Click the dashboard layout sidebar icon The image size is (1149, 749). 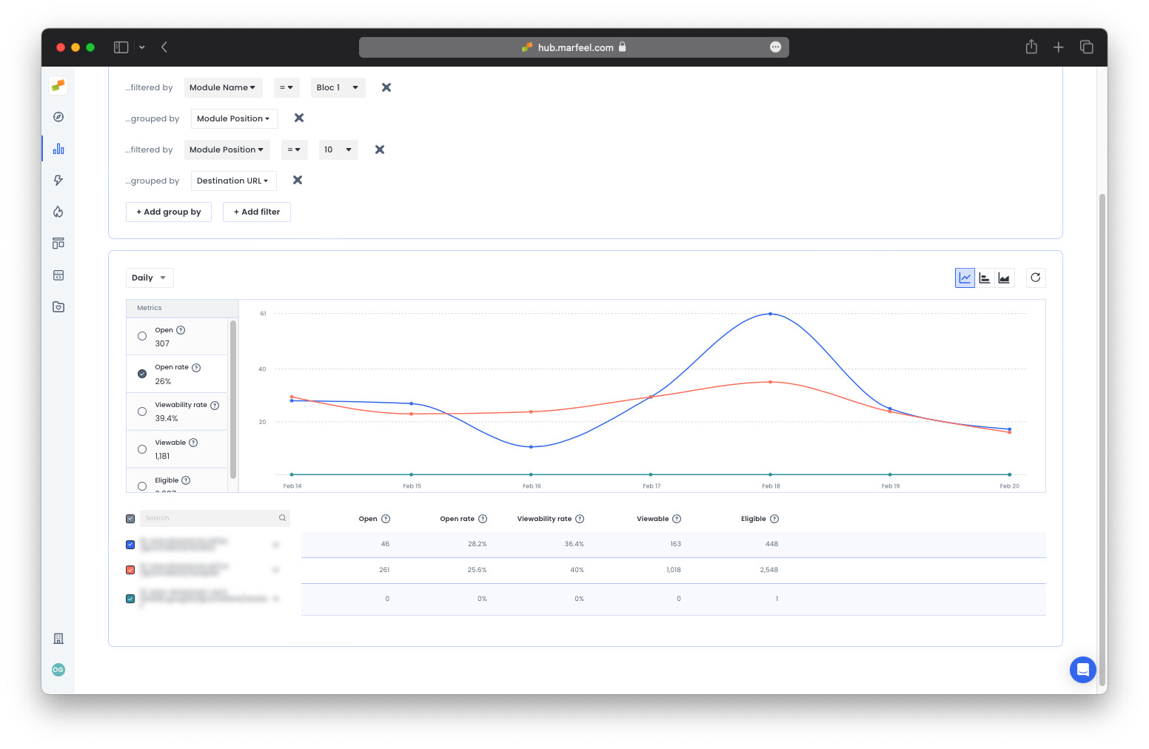(x=58, y=243)
